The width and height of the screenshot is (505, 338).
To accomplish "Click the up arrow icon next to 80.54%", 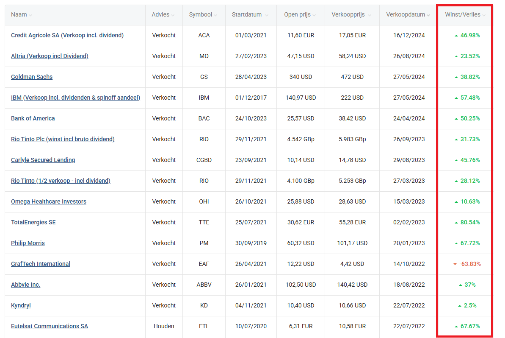I will (x=456, y=223).
